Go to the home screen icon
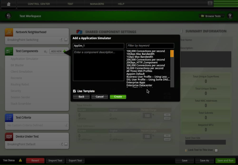 click(x=9, y=4)
